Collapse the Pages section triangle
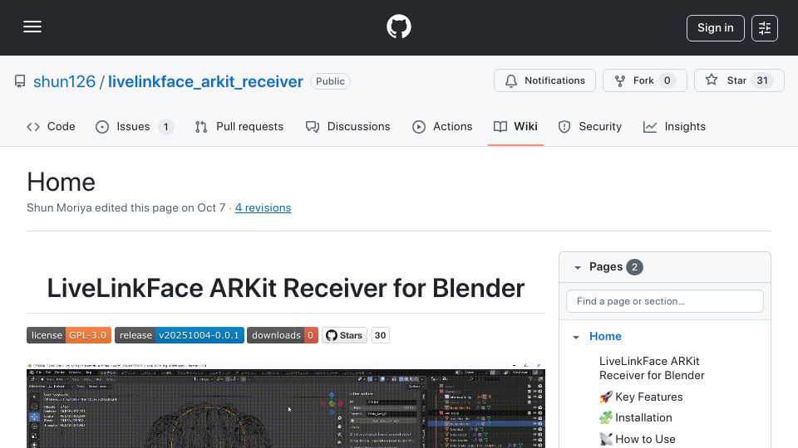 pyautogui.click(x=577, y=267)
